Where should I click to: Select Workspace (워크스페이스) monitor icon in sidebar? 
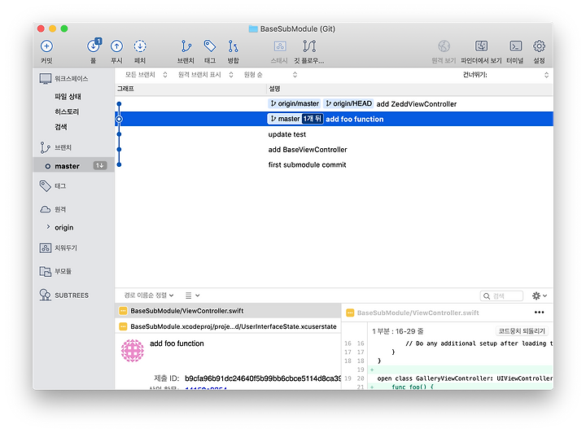click(46, 79)
